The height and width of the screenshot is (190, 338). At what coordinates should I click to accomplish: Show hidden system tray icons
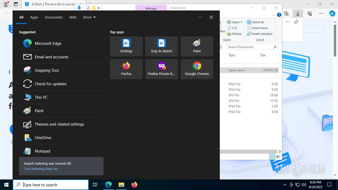click(285, 185)
